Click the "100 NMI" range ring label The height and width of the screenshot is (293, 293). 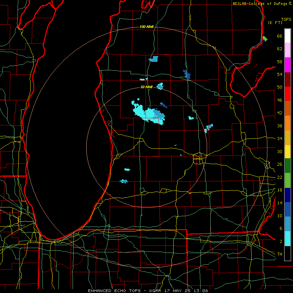point(146,27)
